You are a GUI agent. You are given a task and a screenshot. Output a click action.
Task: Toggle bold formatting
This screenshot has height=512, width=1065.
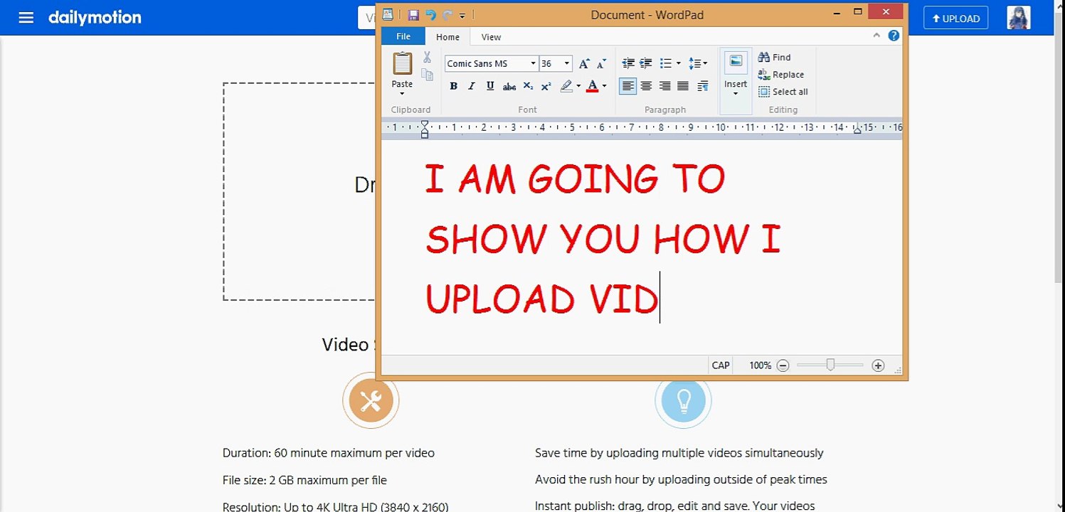[453, 86]
